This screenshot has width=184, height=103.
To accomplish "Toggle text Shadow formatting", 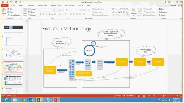I will (x=49, y=14).
